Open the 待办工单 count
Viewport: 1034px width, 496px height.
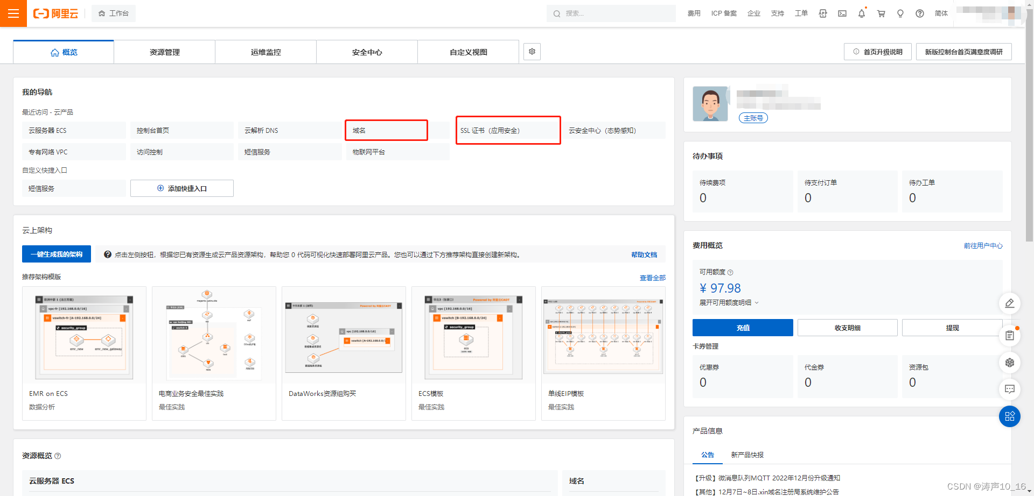[x=912, y=198]
